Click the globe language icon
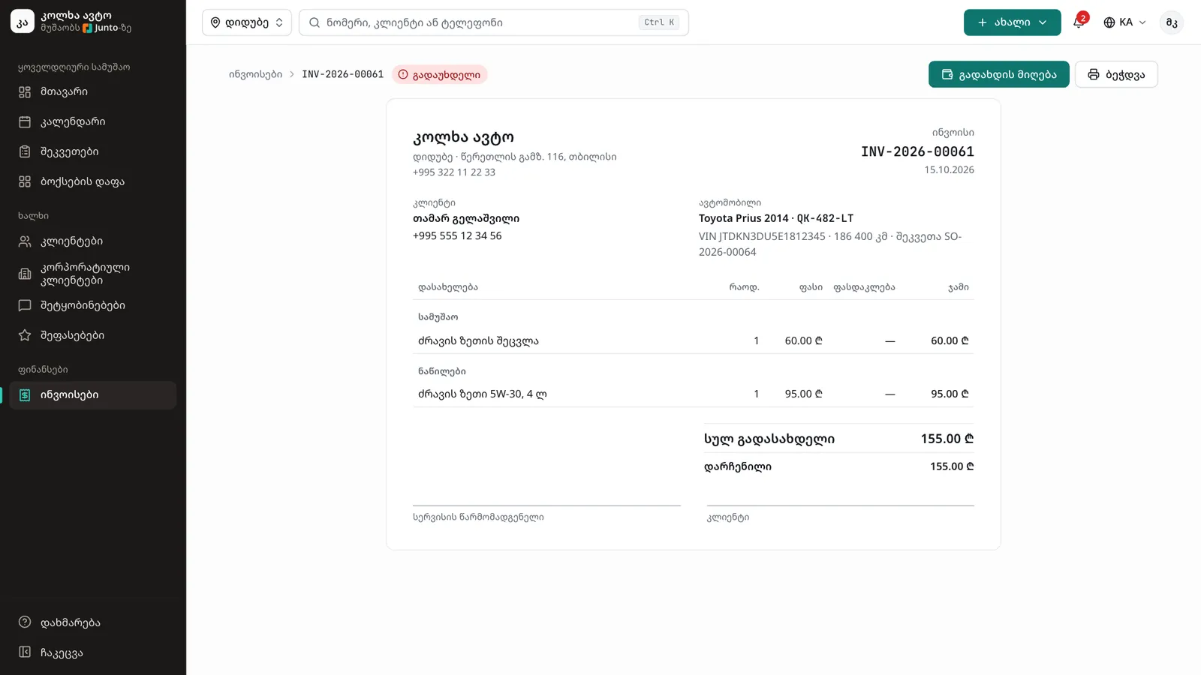The width and height of the screenshot is (1201, 675). coord(1109,22)
